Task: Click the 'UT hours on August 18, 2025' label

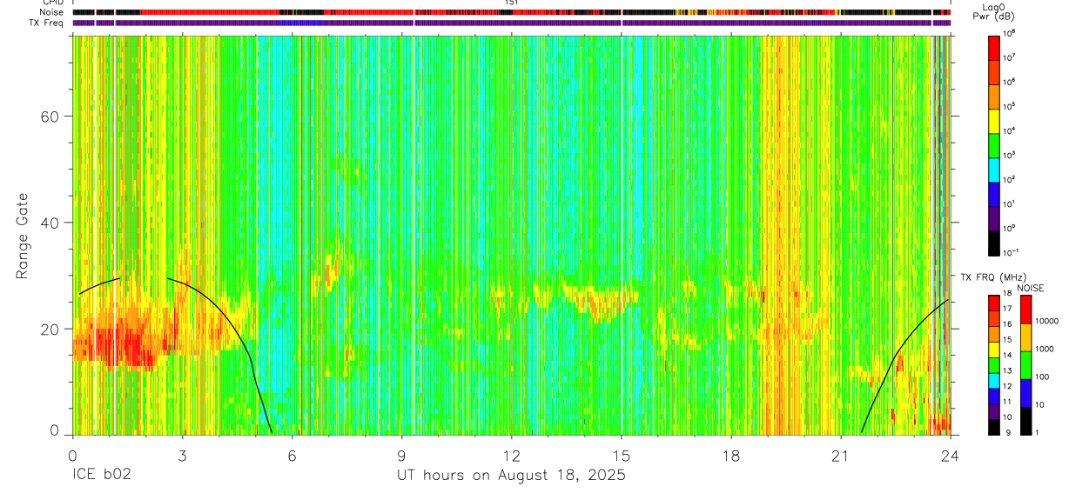Action: coord(511,476)
